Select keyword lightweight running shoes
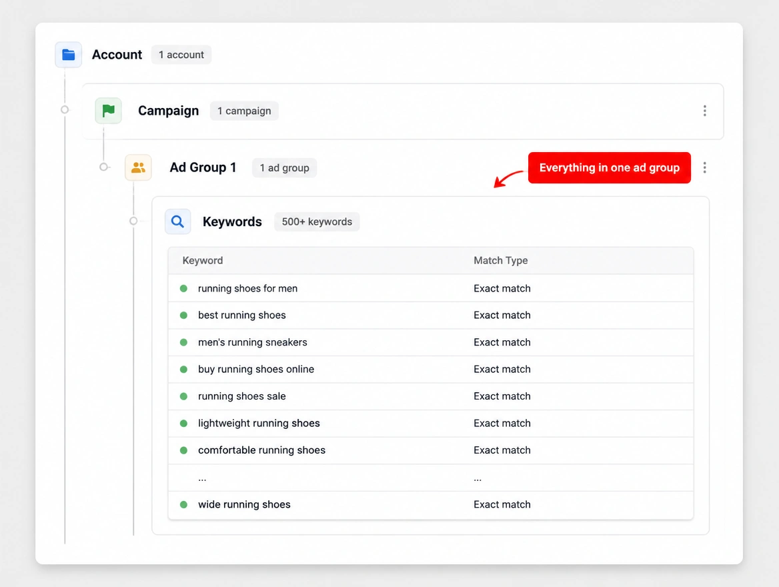The image size is (779, 587). coord(259,424)
